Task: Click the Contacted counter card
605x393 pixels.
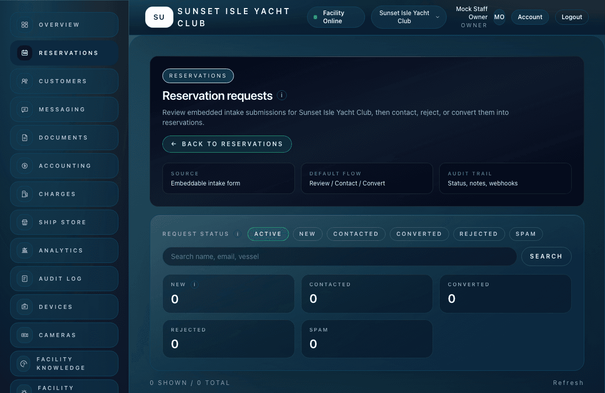Action: [x=367, y=294]
